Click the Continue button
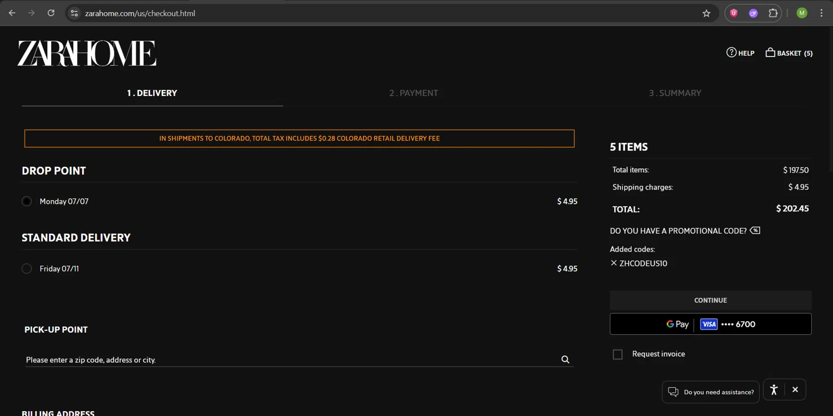 [x=710, y=300]
